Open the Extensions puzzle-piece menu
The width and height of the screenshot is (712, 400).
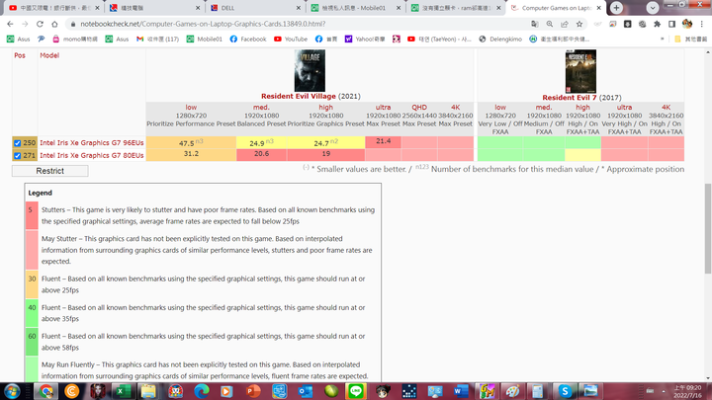click(657, 24)
